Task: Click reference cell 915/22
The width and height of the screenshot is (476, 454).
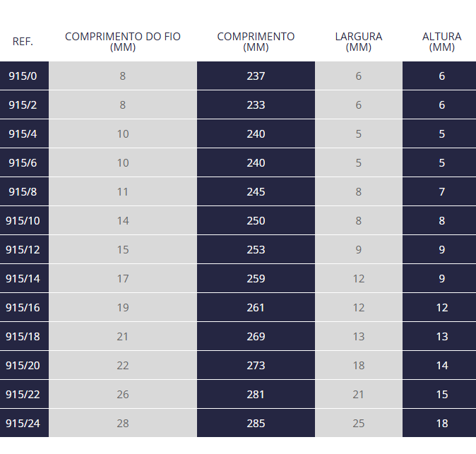Action: coord(24,394)
